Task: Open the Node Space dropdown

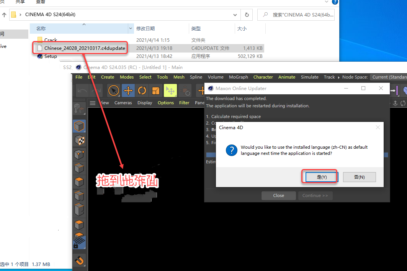Action: pyautogui.click(x=389, y=77)
